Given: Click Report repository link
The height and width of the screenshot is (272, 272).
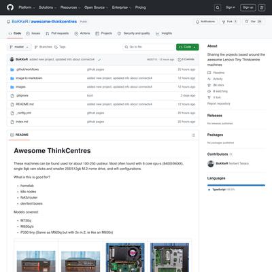Looking at the screenshot, I should click(x=219, y=103).
